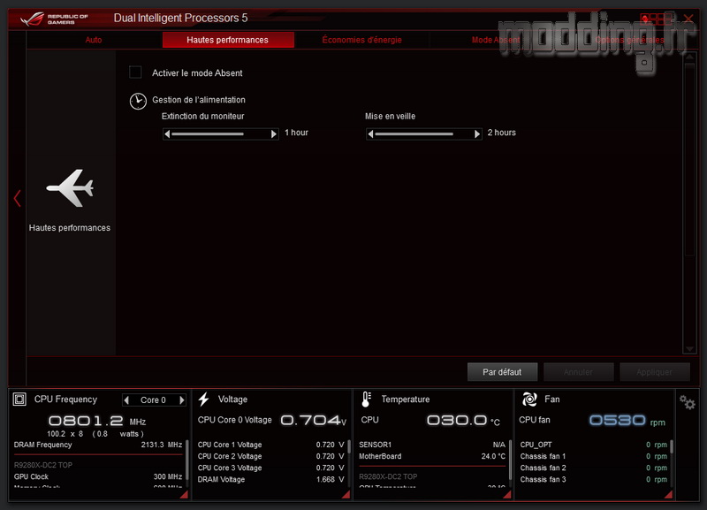Expand CPU Frequency panel red corner triangle
This screenshot has height=510, width=707.
tap(184, 495)
